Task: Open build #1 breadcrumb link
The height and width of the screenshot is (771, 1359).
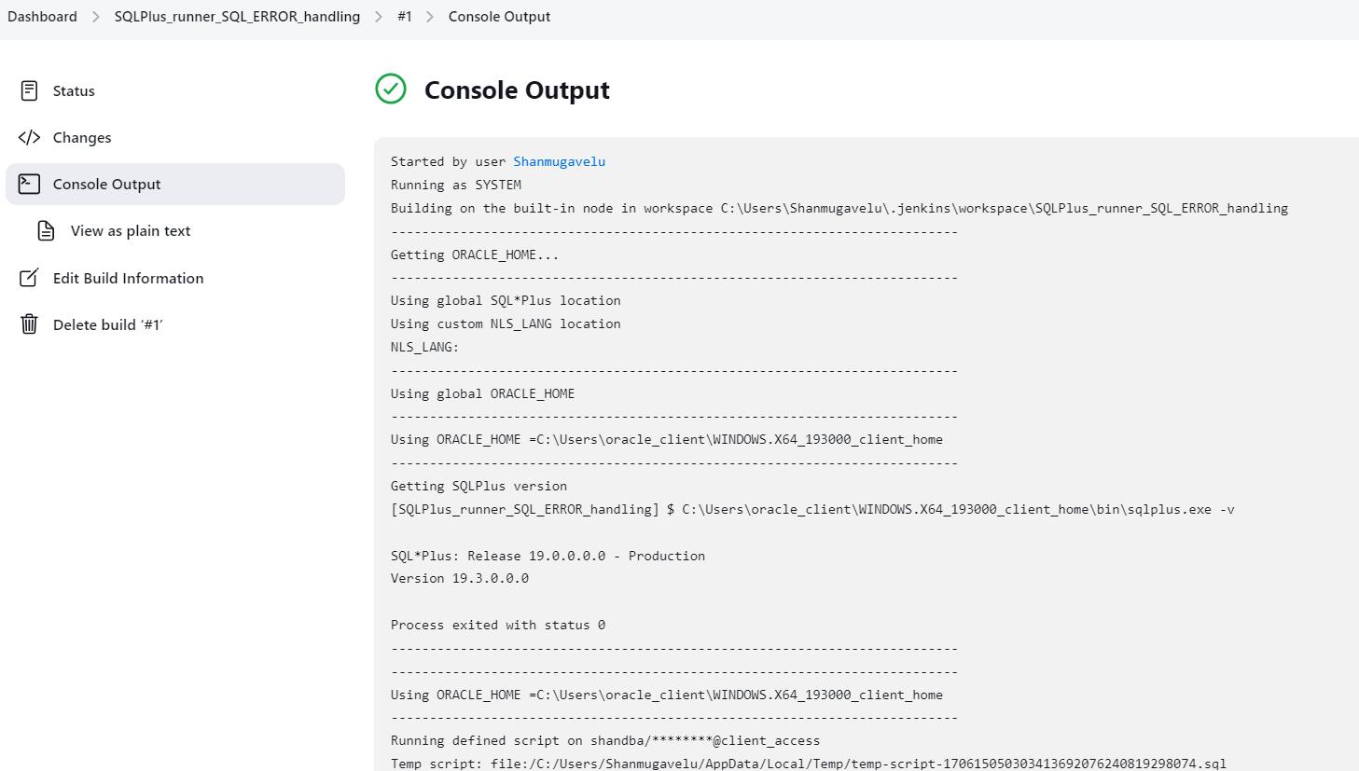Action: [404, 17]
